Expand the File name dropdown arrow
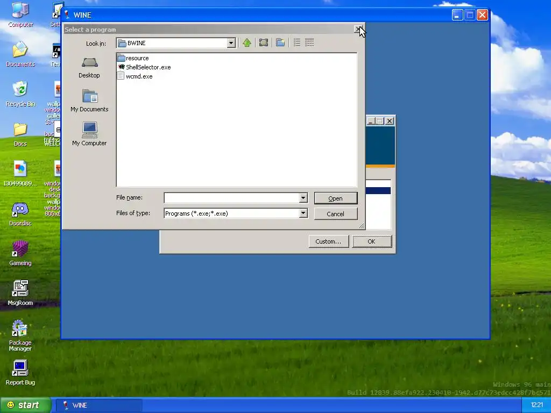Viewport: 551px width, 413px height. (303, 198)
